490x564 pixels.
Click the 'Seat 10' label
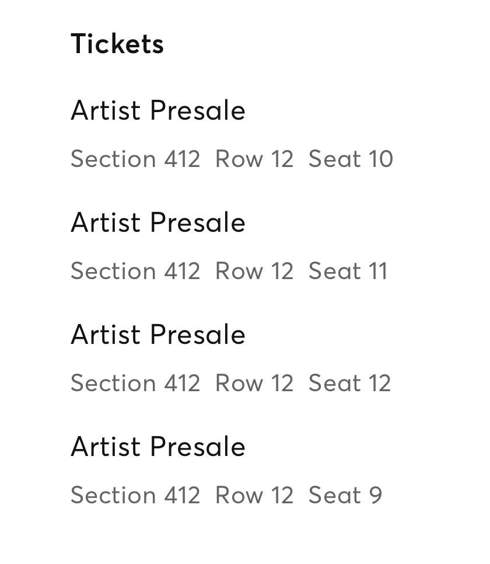click(351, 159)
